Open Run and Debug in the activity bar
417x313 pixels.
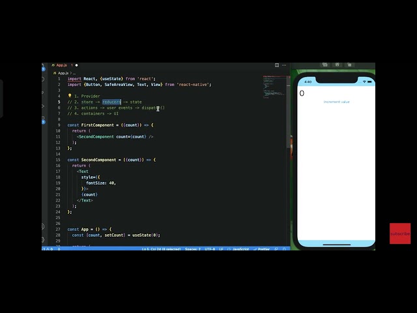pyautogui.click(x=43, y=106)
